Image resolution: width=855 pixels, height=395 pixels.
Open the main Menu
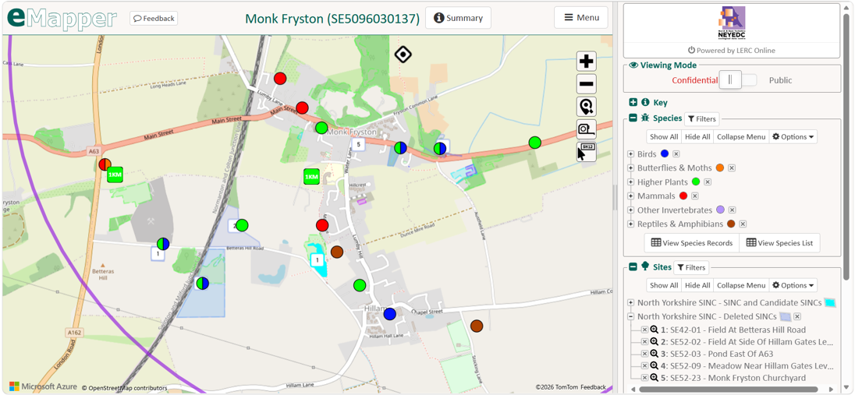click(581, 17)
